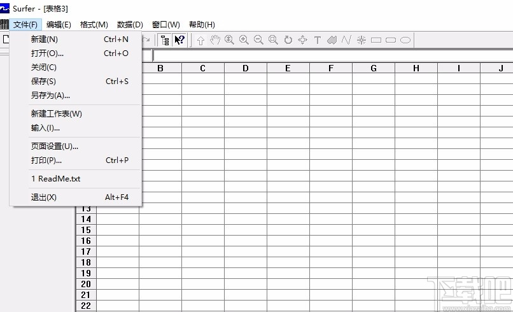The width and height of the screenshot is (513, 312).
Task: Select row 20 header
Action: 86,284
